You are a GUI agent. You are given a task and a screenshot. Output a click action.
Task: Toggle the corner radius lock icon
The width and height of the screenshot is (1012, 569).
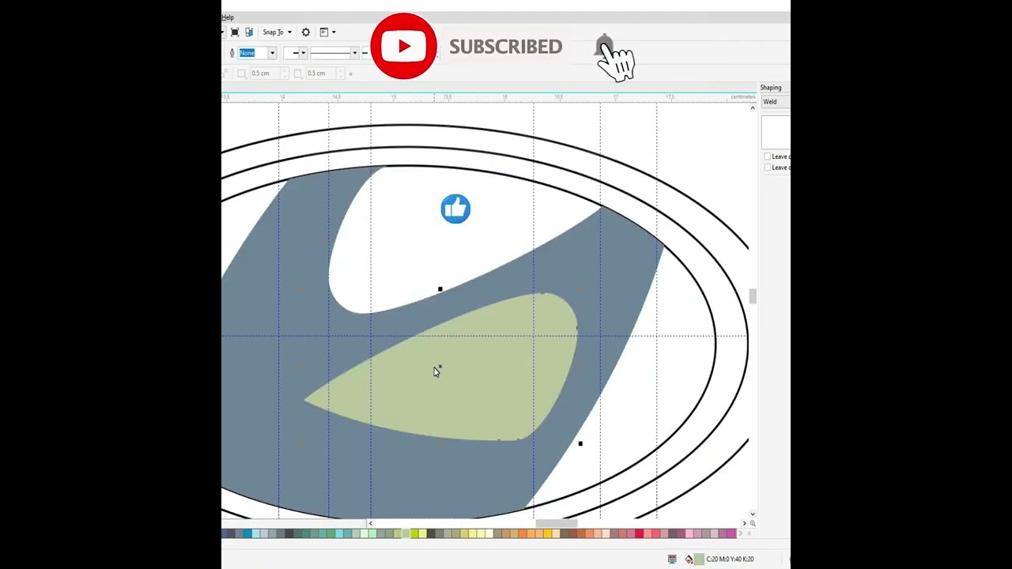tap(350, 73)
